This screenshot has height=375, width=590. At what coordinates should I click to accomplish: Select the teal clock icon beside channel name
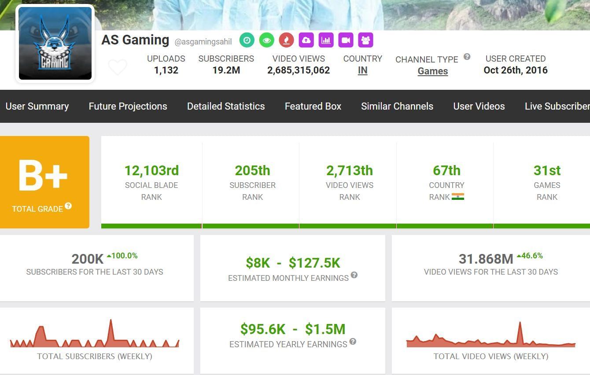click(x=247, y=40)
